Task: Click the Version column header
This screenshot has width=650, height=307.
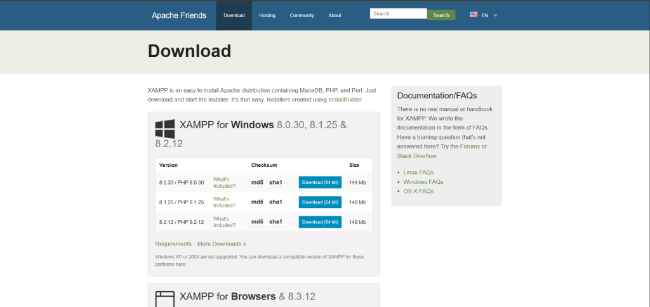Action: click(x=168, y=165)
